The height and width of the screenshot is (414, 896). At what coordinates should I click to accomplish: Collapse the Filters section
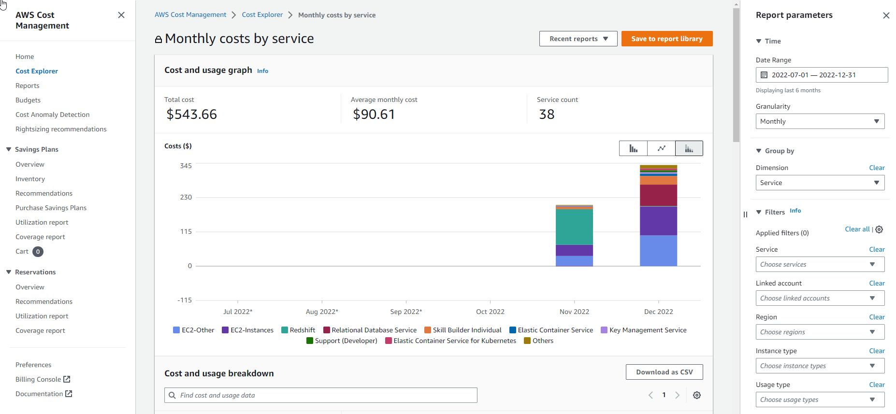(759, 212)
